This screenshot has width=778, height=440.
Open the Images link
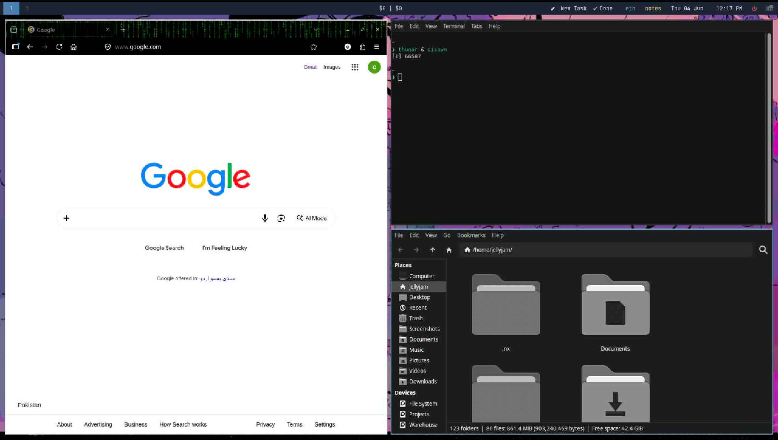tap(332, 67)
